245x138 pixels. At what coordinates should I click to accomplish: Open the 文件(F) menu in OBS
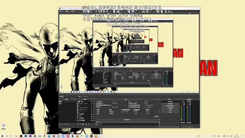pos(61,11)
